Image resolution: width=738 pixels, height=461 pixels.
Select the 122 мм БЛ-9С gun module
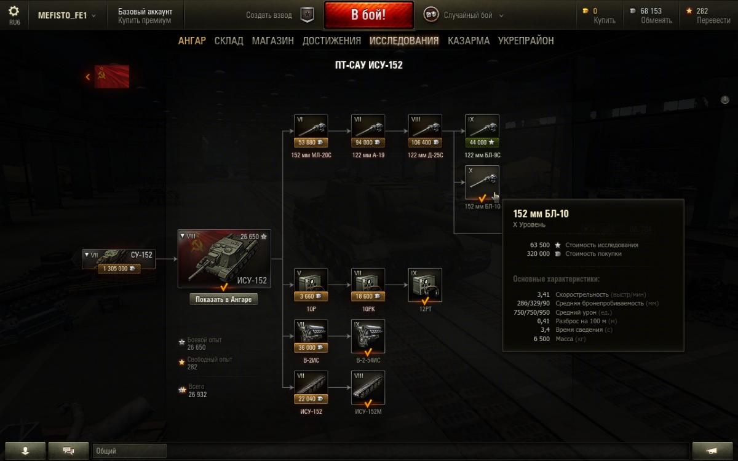482,131
